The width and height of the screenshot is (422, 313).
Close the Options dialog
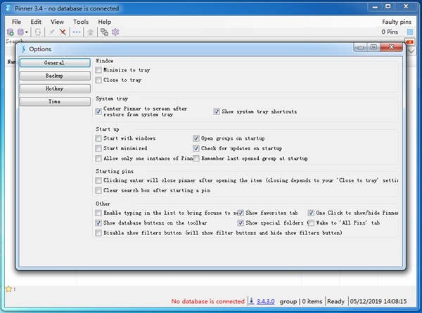(x=392, y=47)
